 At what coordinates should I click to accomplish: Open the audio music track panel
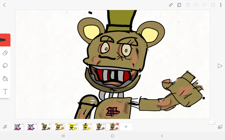[5, 127]
